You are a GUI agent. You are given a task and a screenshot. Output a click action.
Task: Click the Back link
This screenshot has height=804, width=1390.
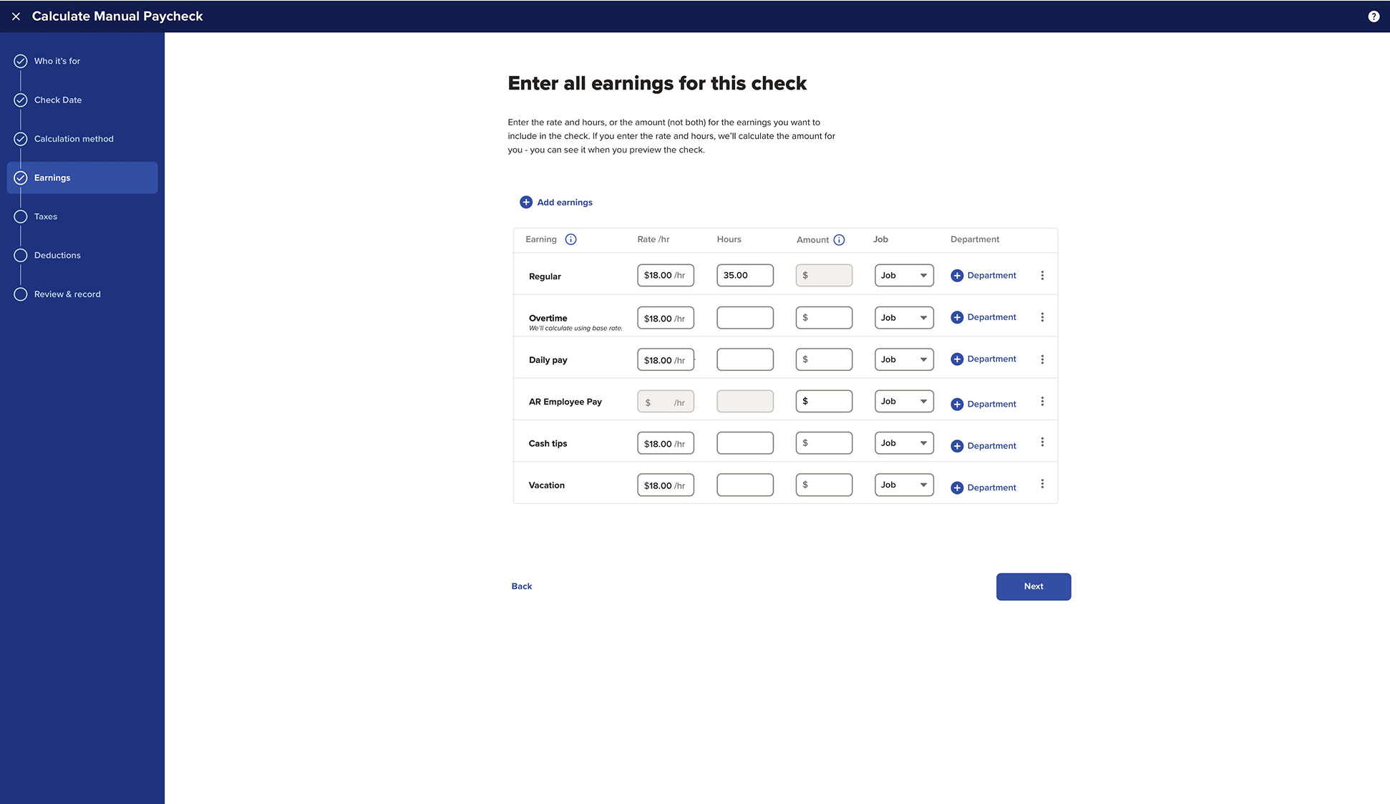tap(522, 586)
